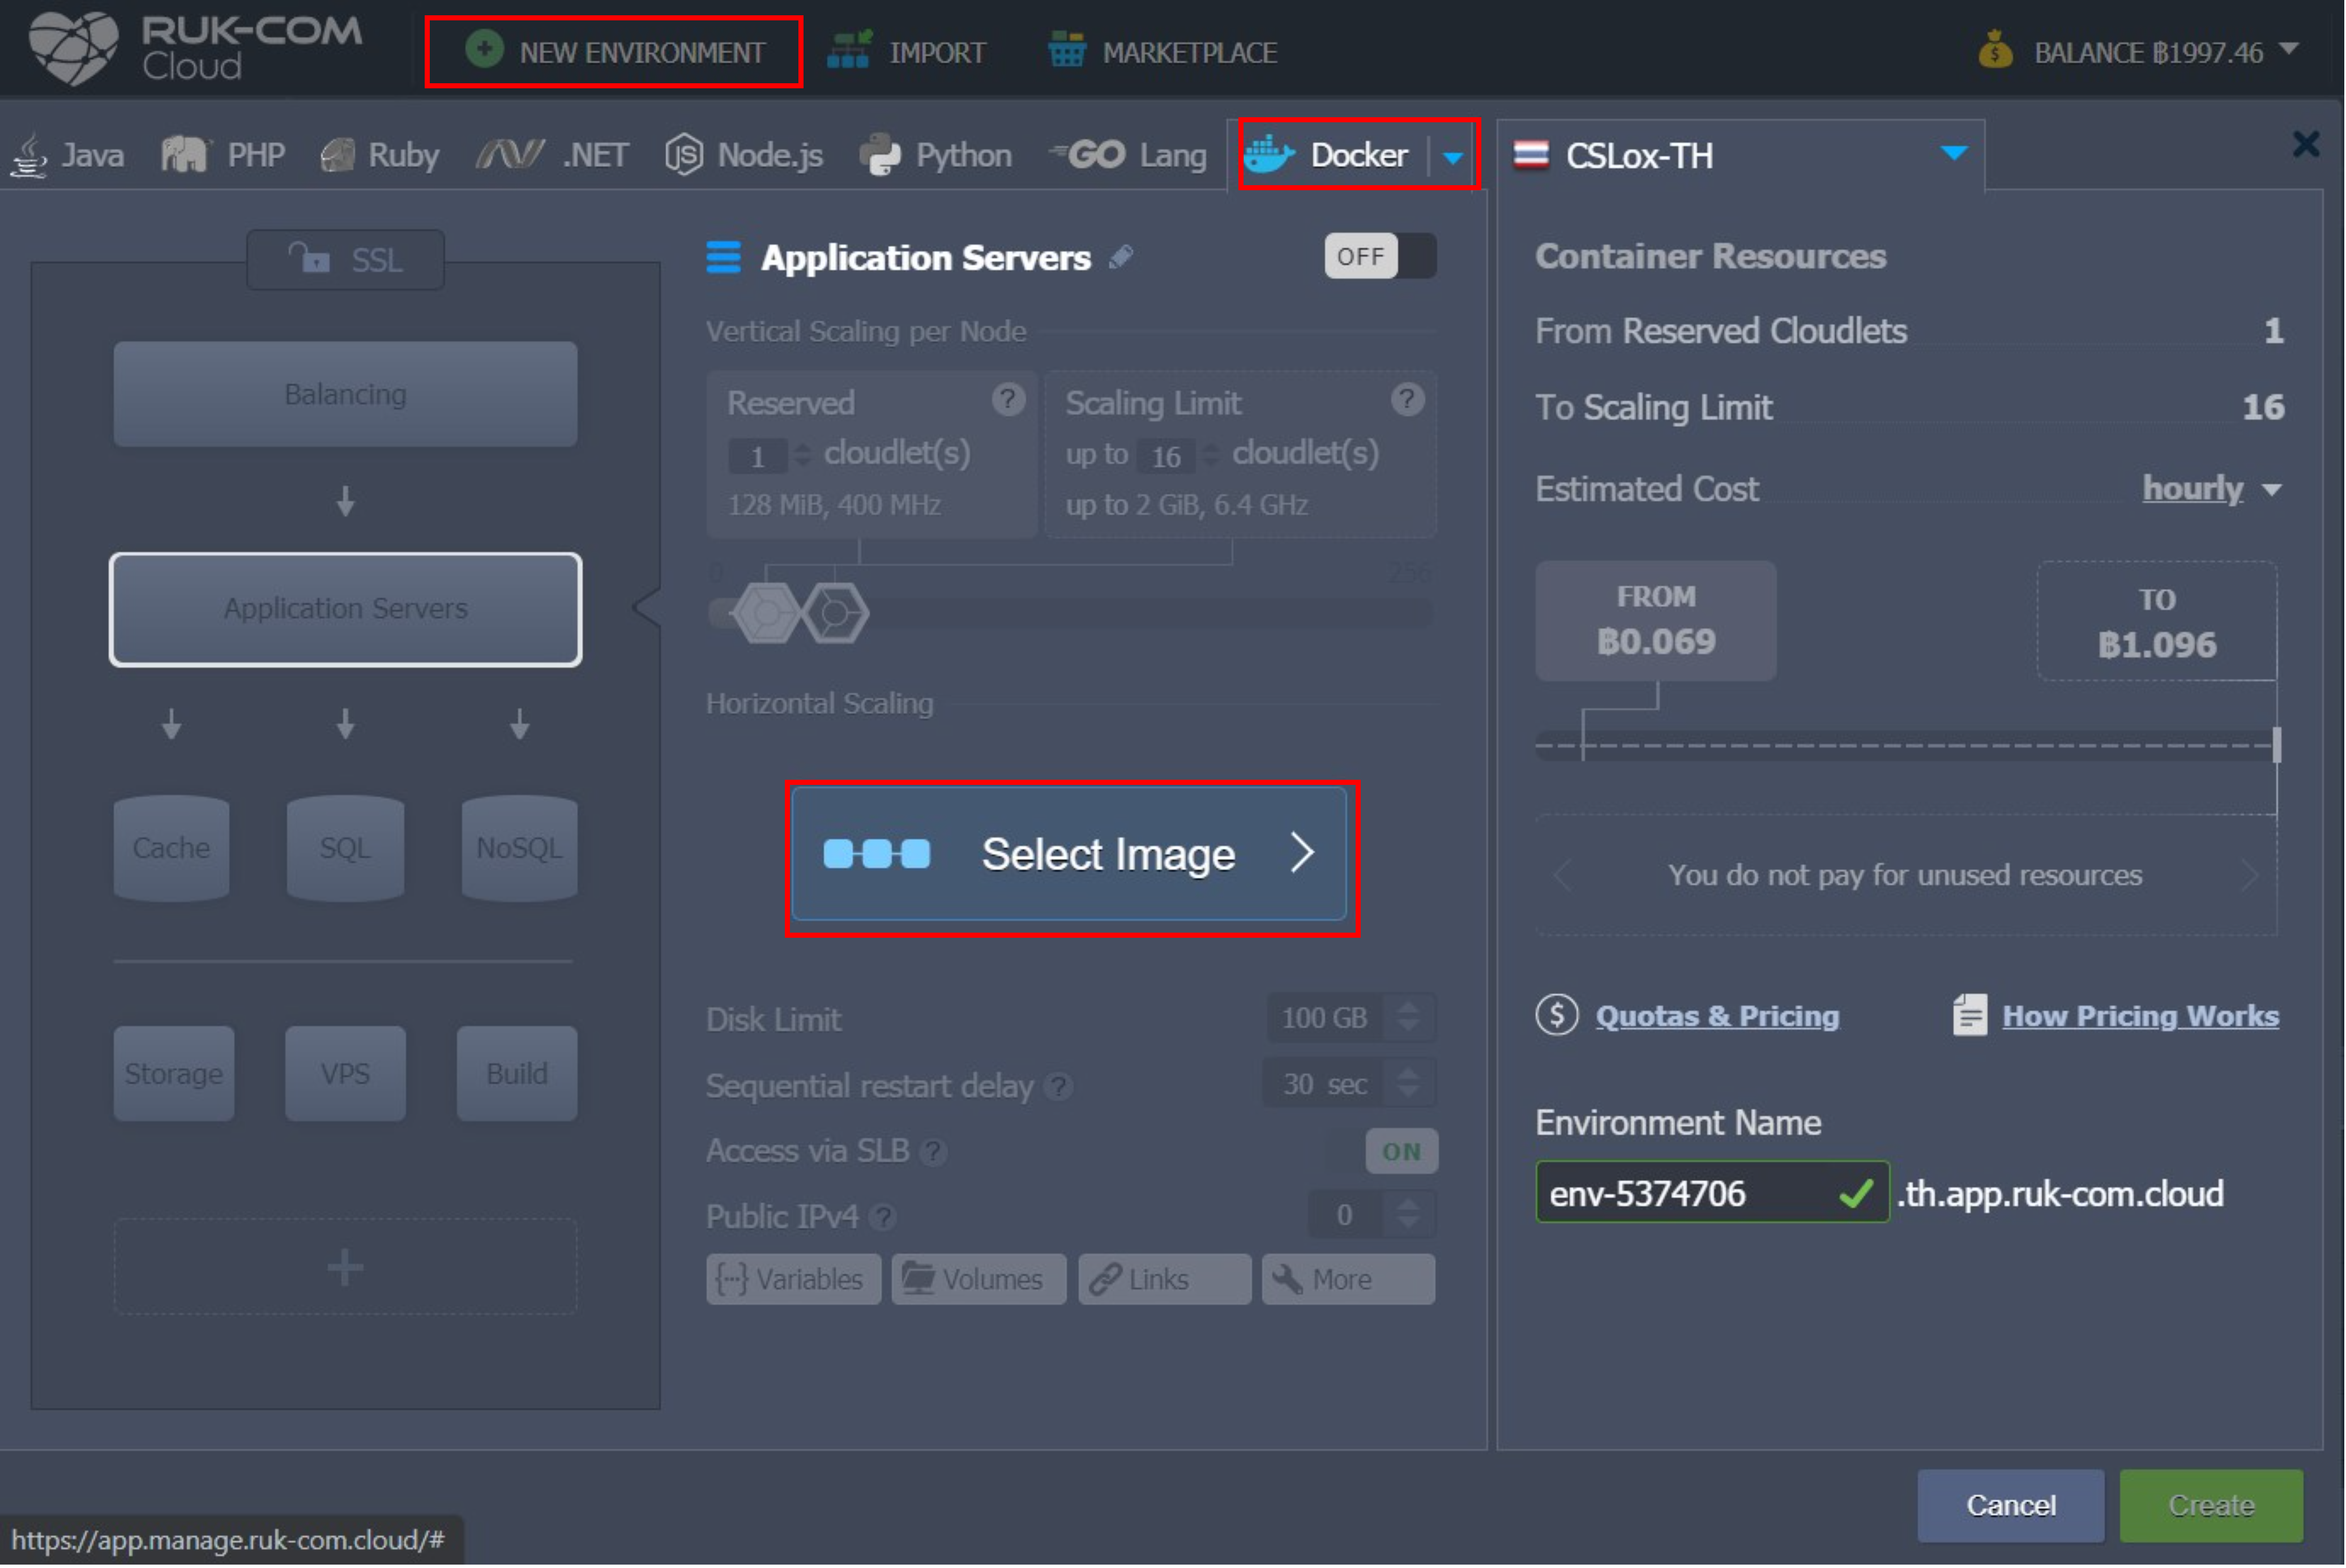Image resolution: width=2346 pixels, height=1568 pixels.
Task: Switch to the .NET tab
Action: [x=553, y=155]
